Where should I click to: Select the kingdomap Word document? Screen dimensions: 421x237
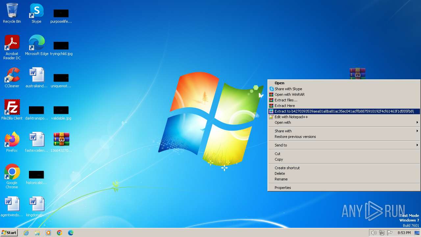pos(37,207)
